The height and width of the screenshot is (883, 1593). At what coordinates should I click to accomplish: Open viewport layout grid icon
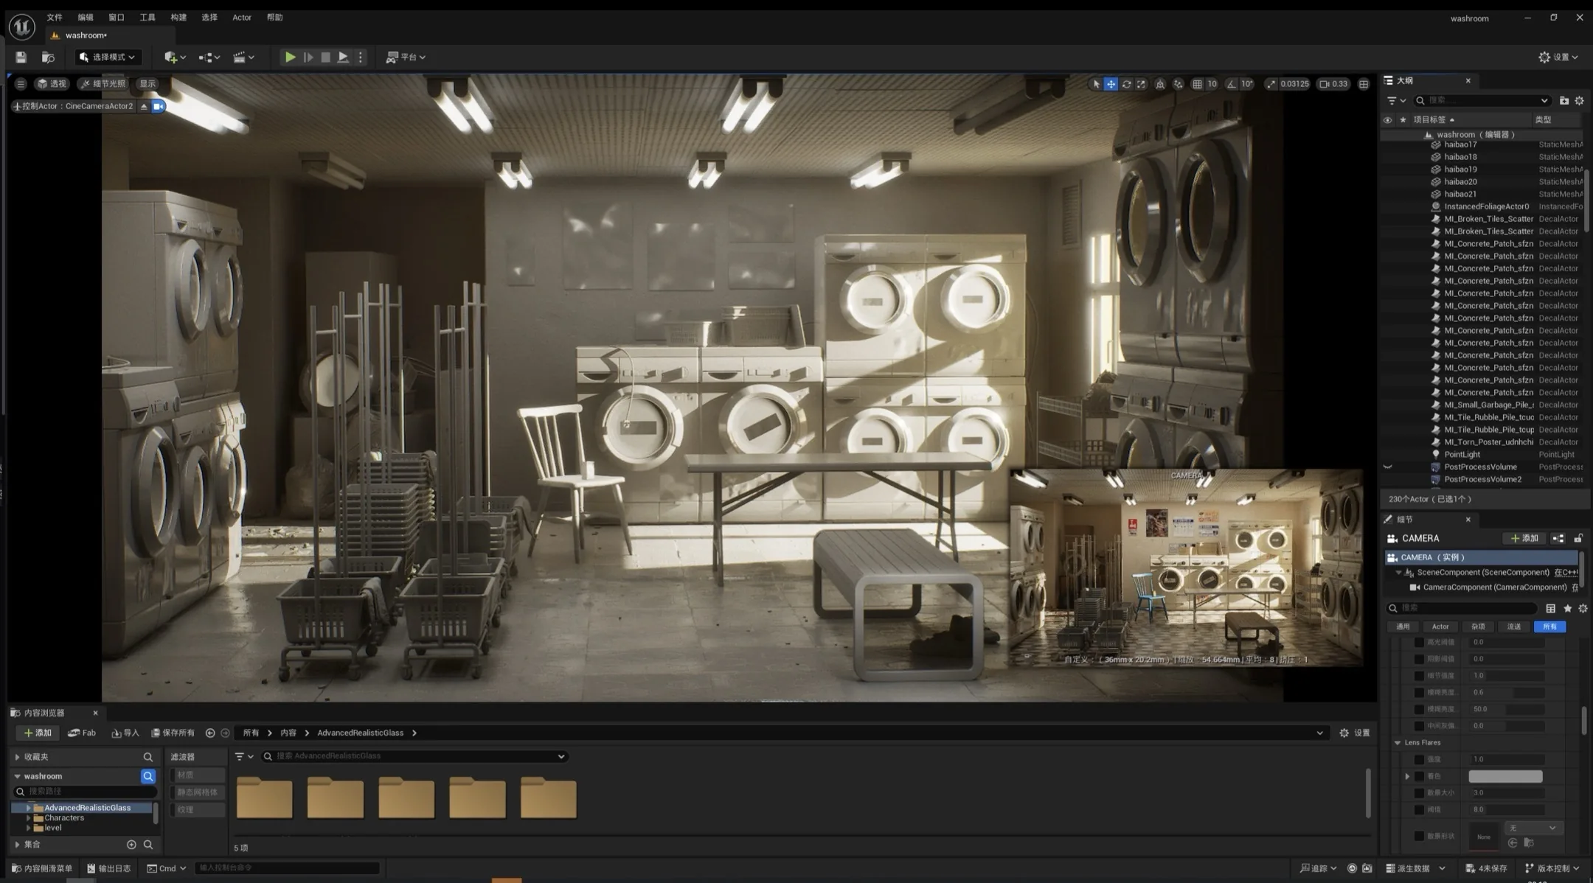click(1364, 84)
